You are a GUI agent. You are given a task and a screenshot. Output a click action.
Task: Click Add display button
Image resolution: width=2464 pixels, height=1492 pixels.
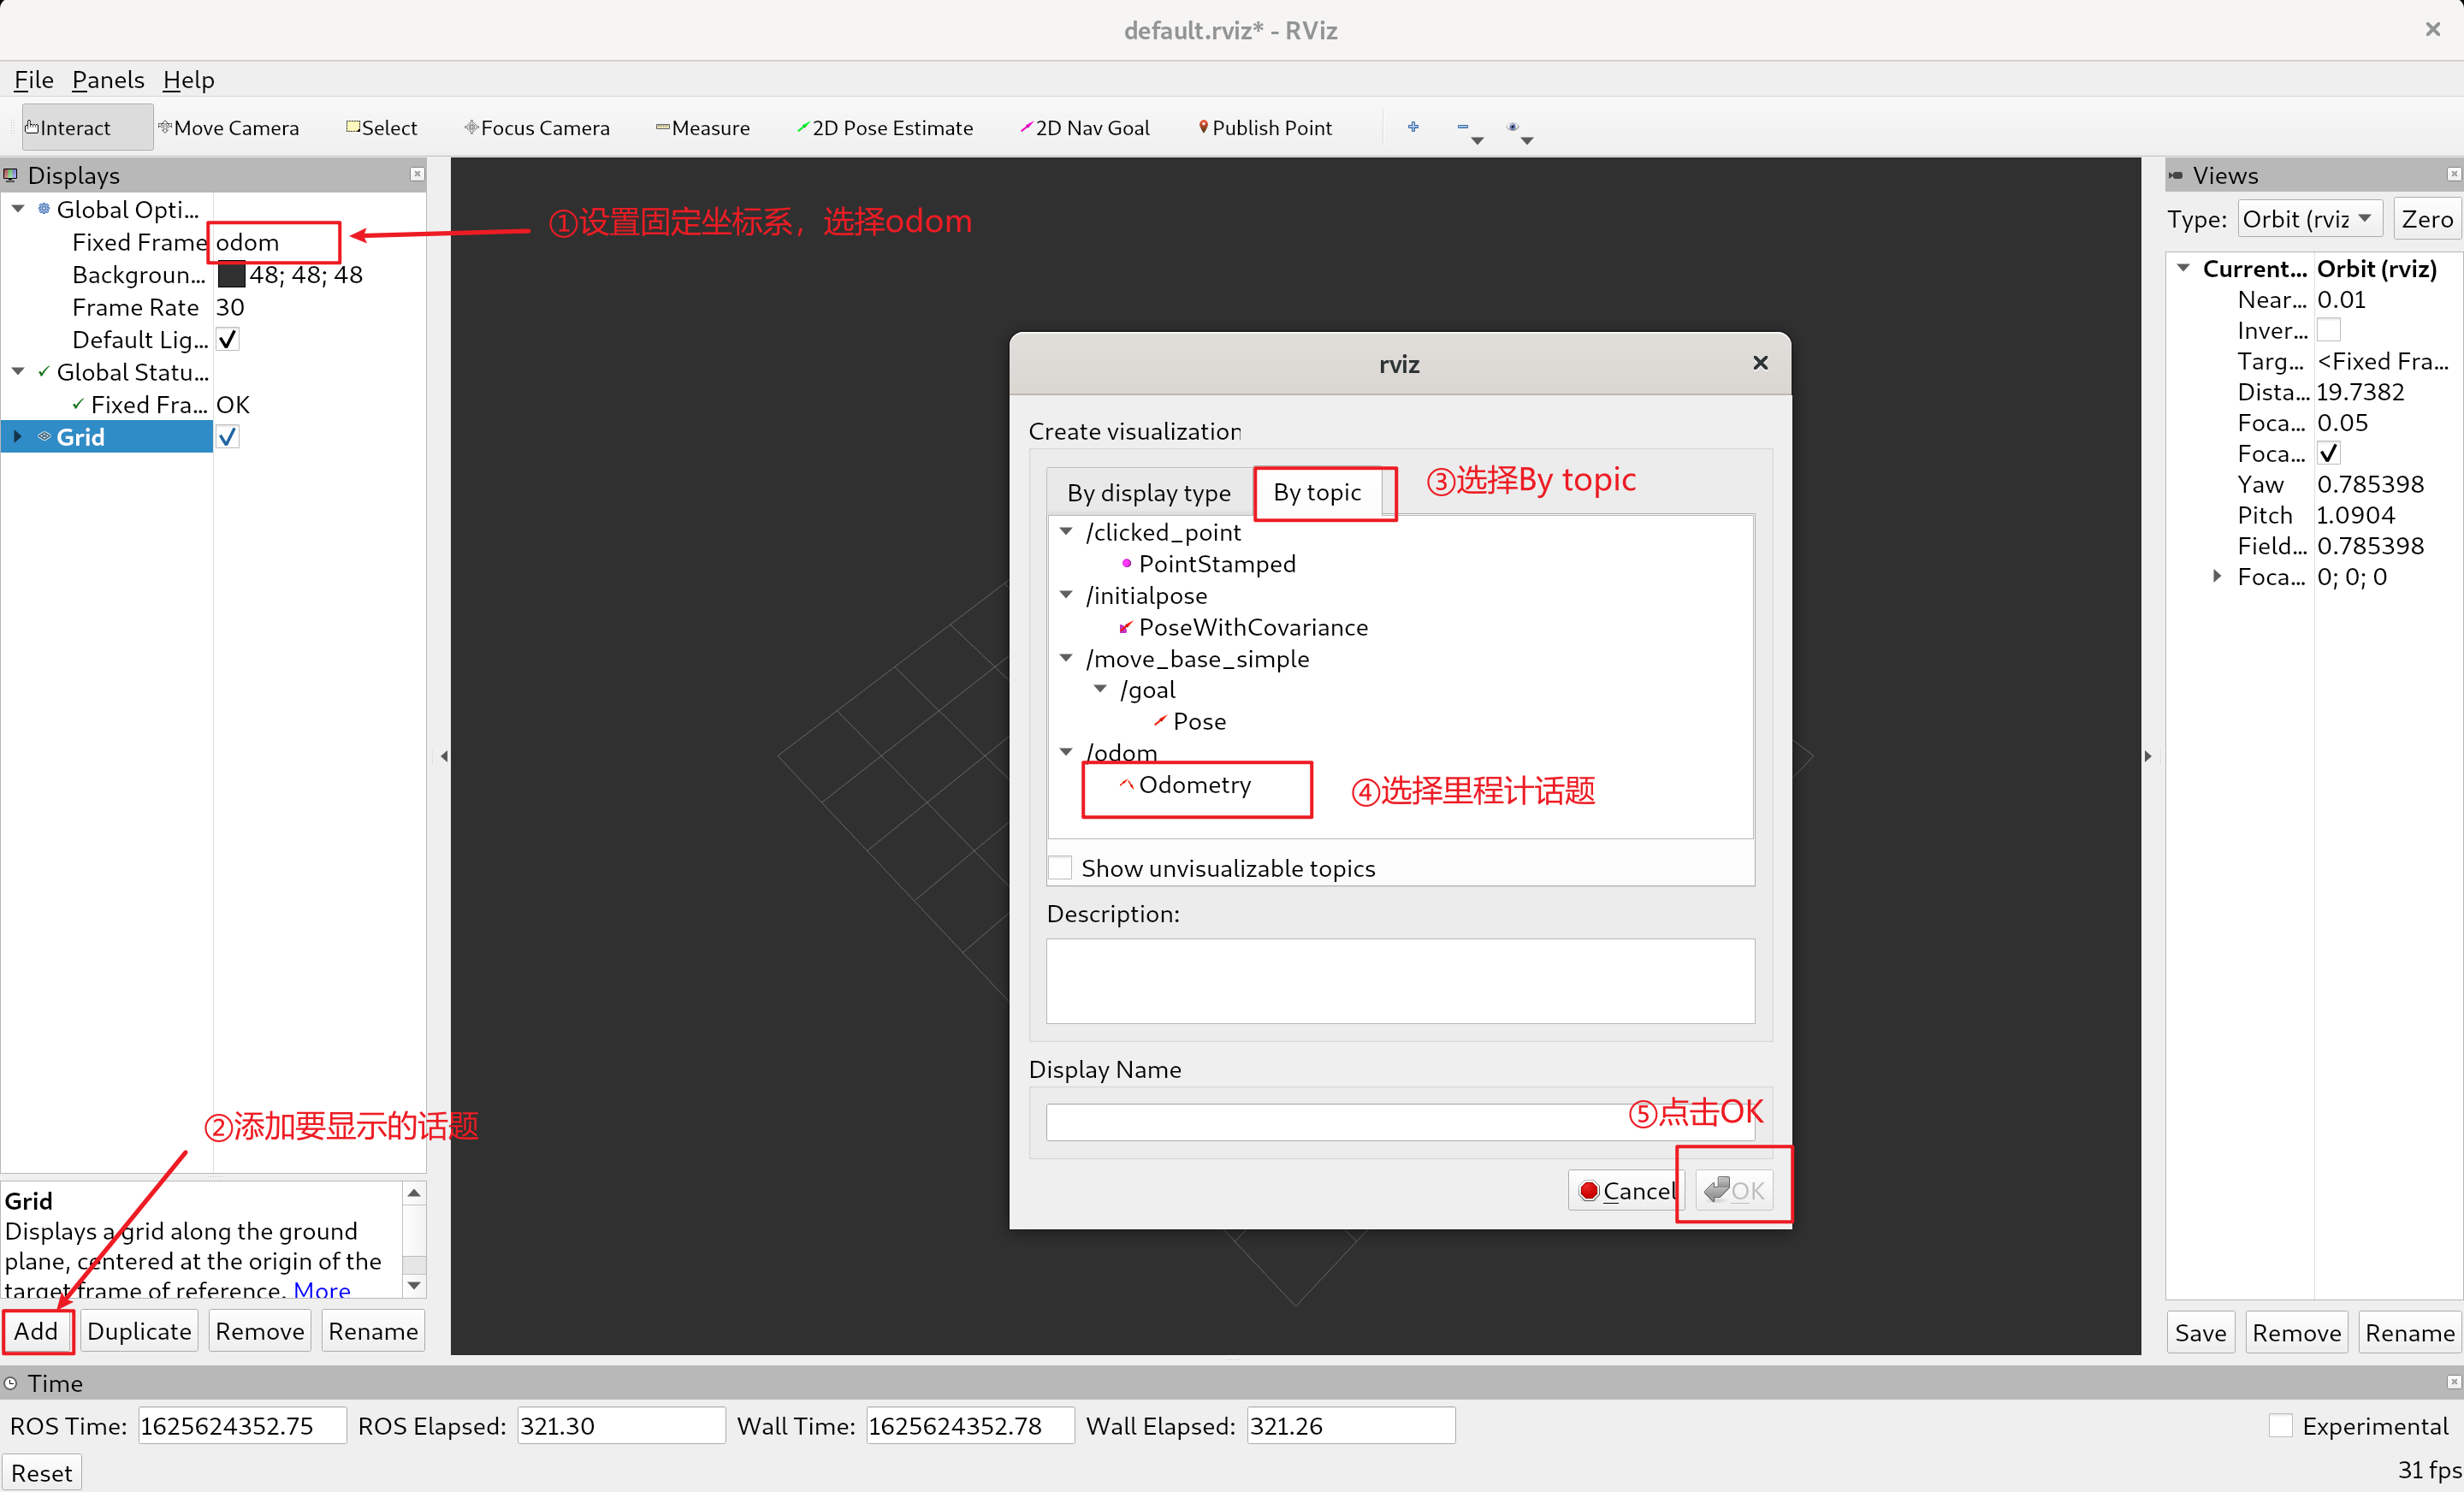pos(36,1331)
